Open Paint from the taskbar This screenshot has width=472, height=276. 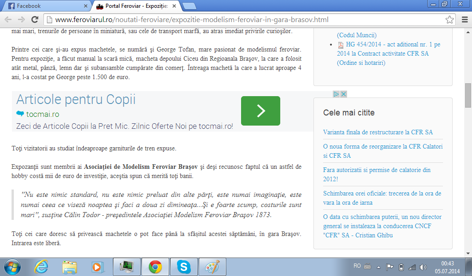(212, 266)
